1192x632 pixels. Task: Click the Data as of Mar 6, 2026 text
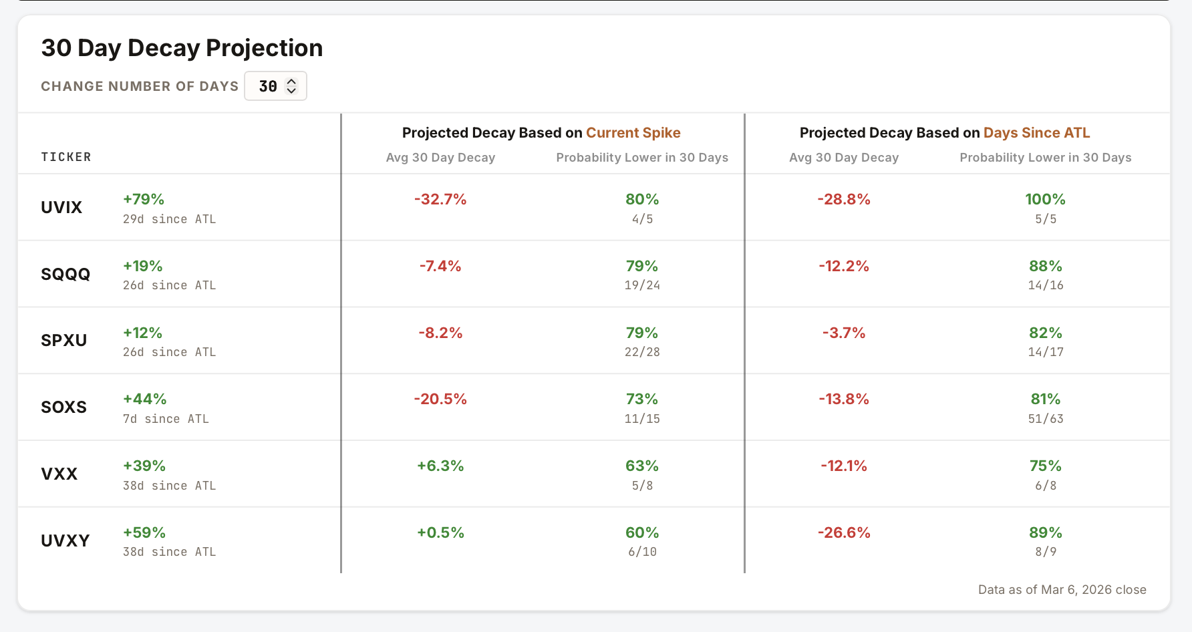point(1062,589)
